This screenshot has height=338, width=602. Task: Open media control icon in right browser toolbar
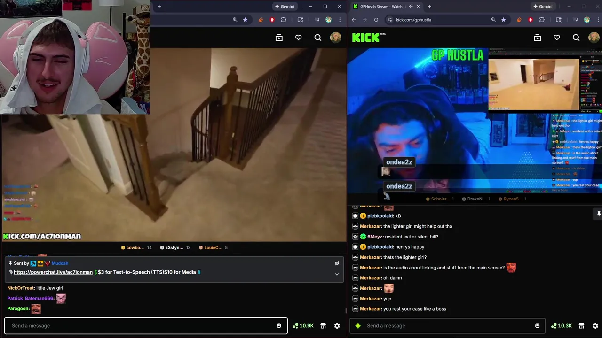click(575, 20)
